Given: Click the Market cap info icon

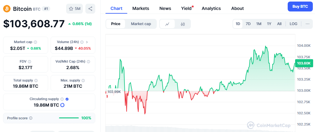Looking at the screenshot, I should click(x=35, y=42).
